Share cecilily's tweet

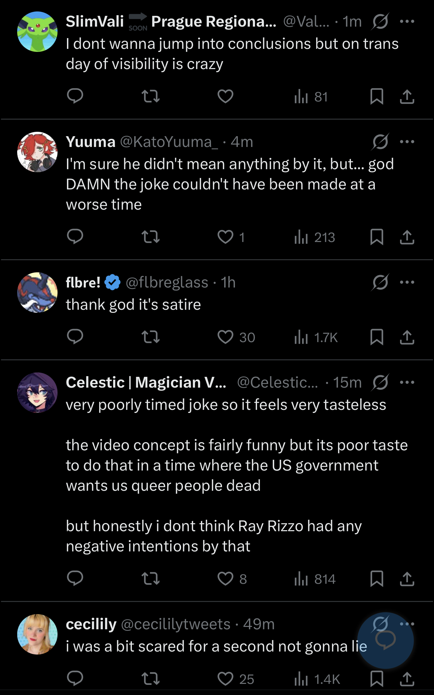pyautogui.click(x=407, y=679)
